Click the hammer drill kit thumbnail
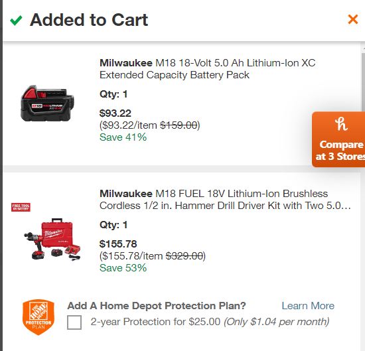The image size is (365, 351). (x=52, y=239)
